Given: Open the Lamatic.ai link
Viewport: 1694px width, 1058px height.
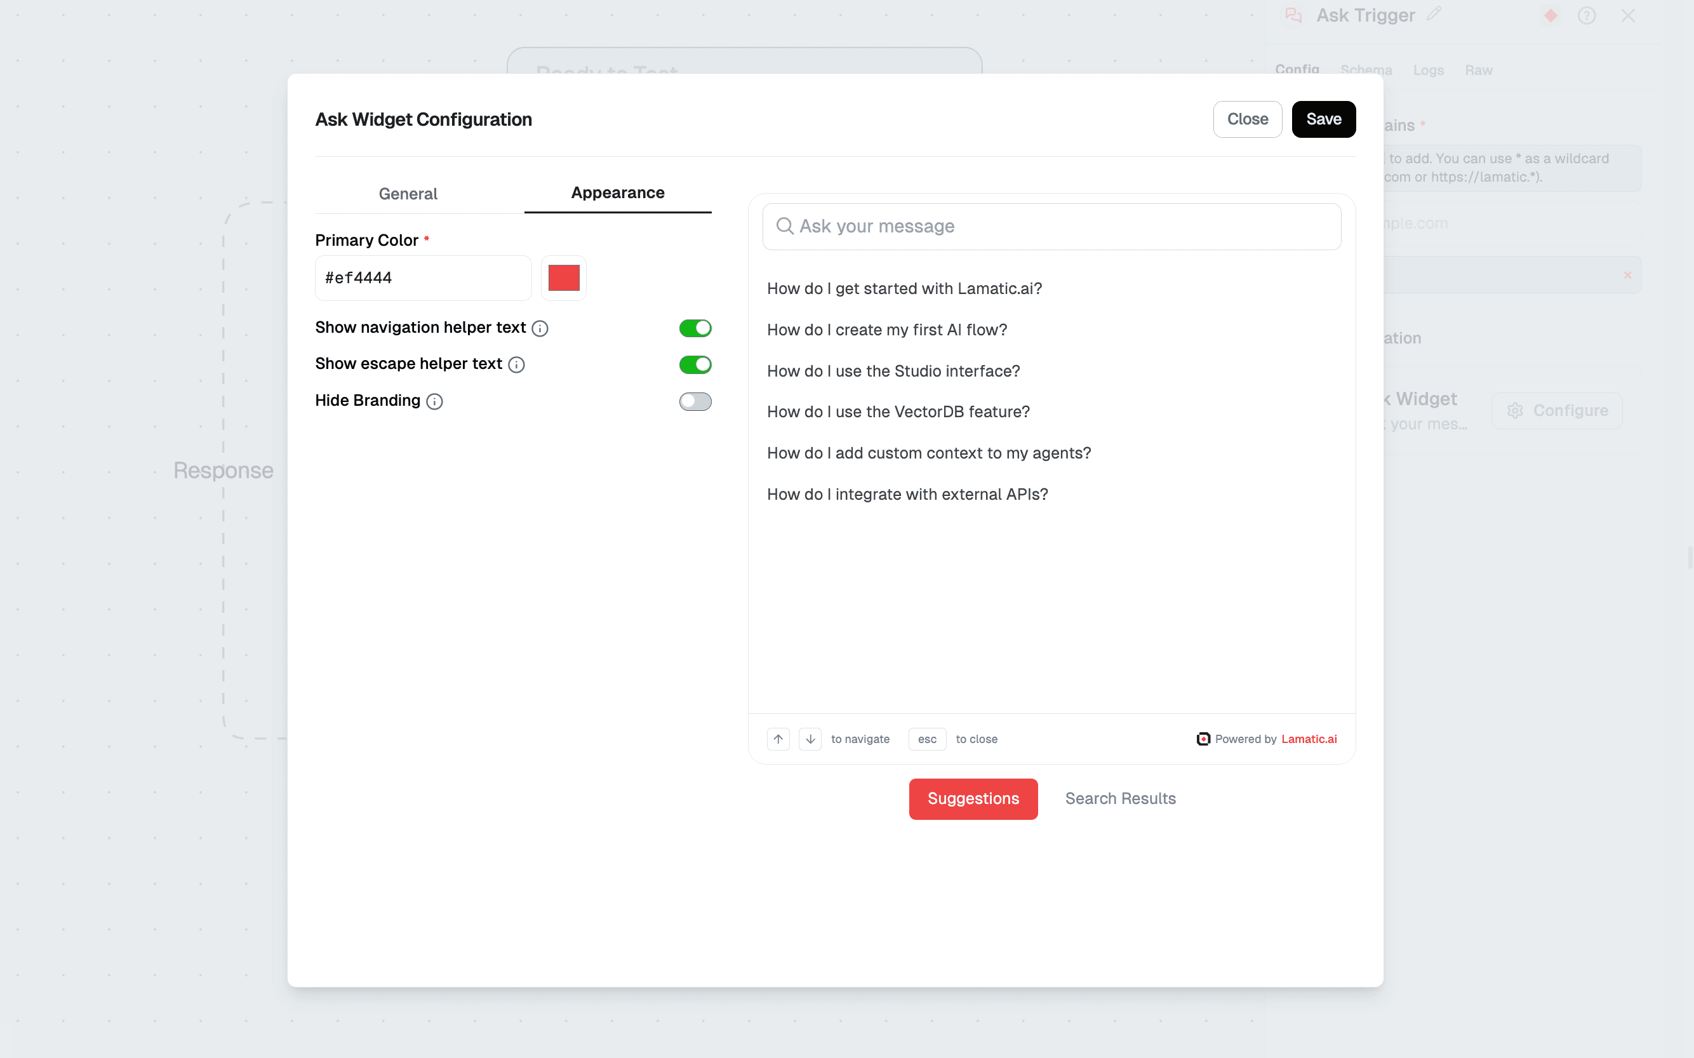Looking at the screenshot, I should (x=1309, y=739).
